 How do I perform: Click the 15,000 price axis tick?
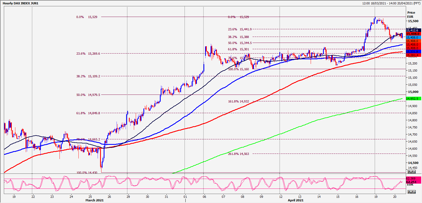(x=413, y=92)
